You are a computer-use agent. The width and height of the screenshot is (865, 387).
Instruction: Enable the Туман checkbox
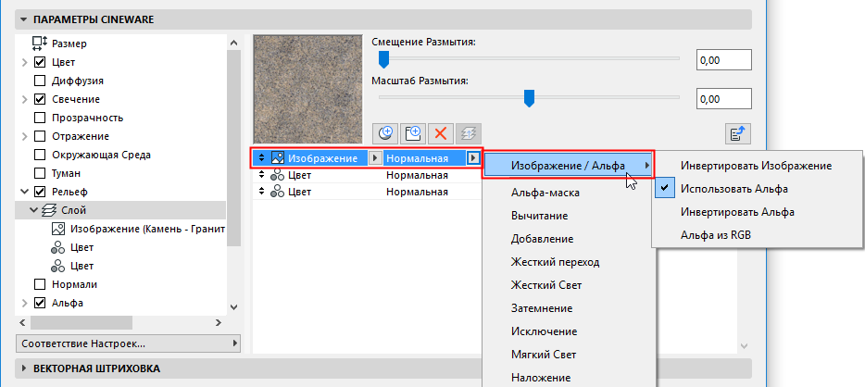[x=40, y=173]
